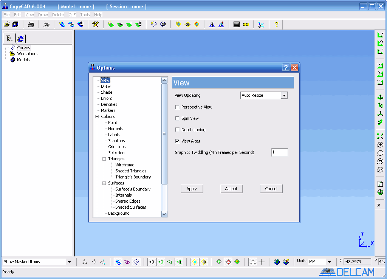The width and height of the screenshot is (387, 279).
Task: Enable the Spin View checkbox
Action: tap(177, 118)
